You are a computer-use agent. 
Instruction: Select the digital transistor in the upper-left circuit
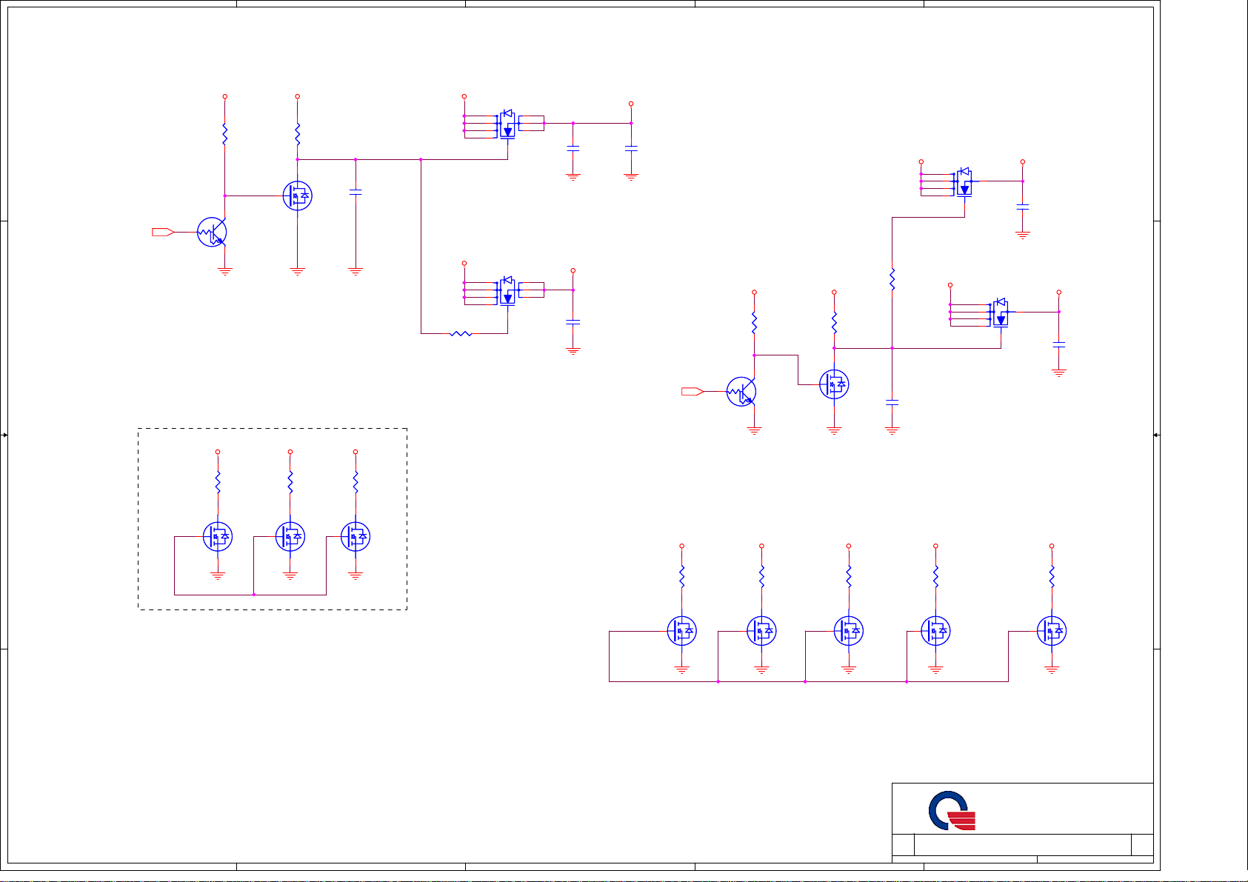click(x=212, y=233)
